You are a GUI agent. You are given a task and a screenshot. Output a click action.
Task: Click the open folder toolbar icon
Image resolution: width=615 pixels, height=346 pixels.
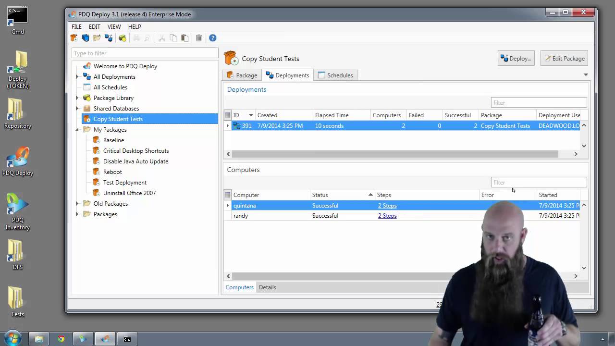pyautogui.click(x=97, y=38)
